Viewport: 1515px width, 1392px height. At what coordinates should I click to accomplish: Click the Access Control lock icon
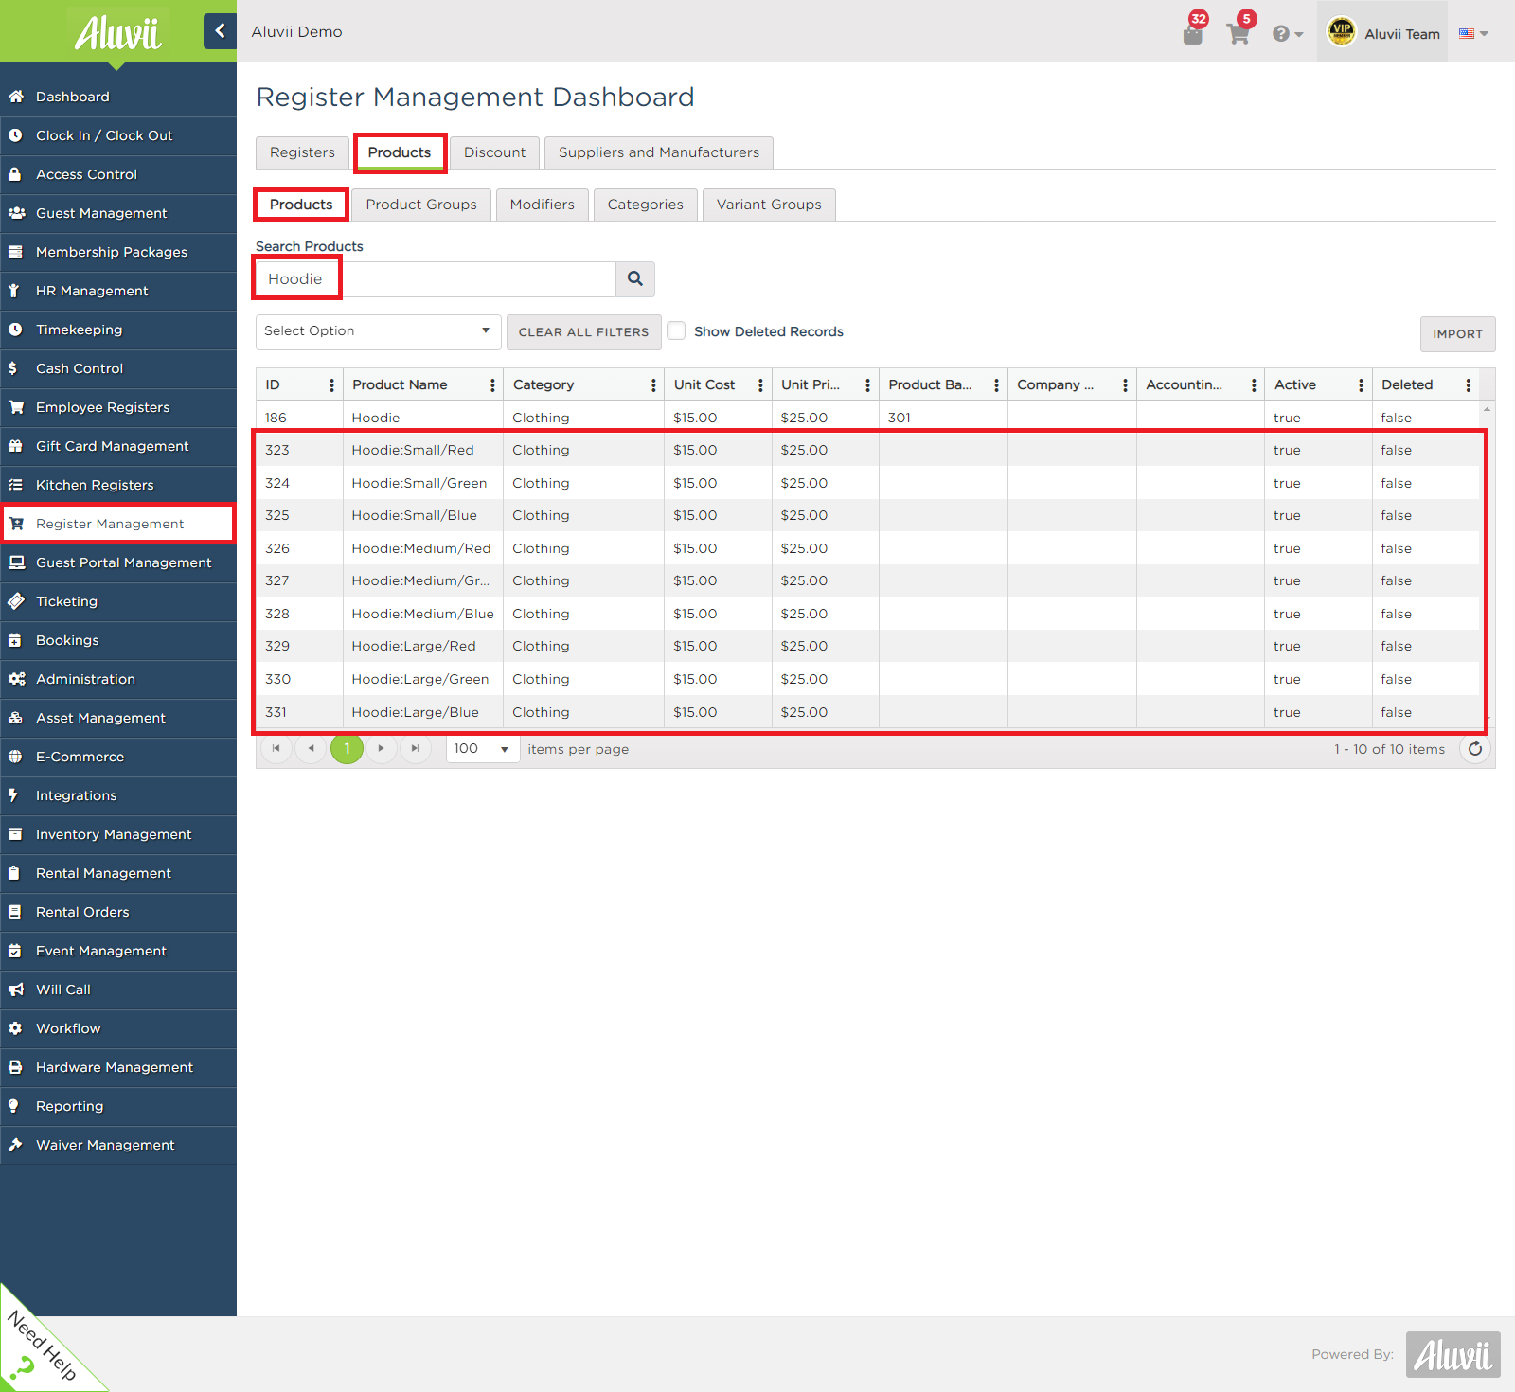click(15, 174)
